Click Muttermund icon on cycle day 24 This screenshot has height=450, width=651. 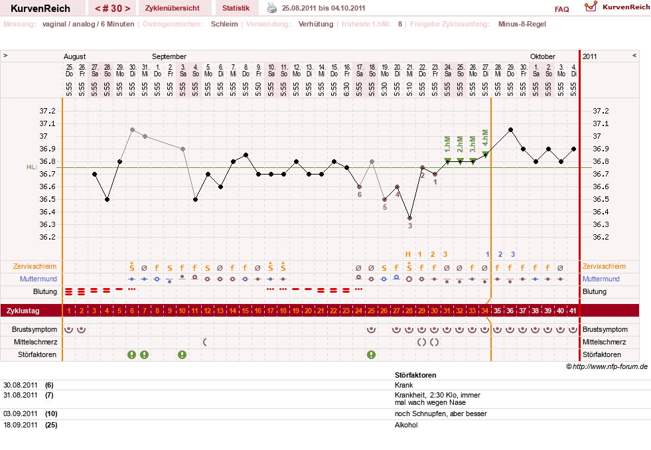click(359, 277)
